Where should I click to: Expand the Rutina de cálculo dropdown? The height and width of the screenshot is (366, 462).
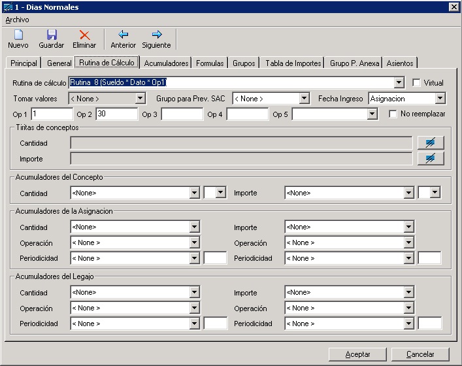[x=399, y=83]
